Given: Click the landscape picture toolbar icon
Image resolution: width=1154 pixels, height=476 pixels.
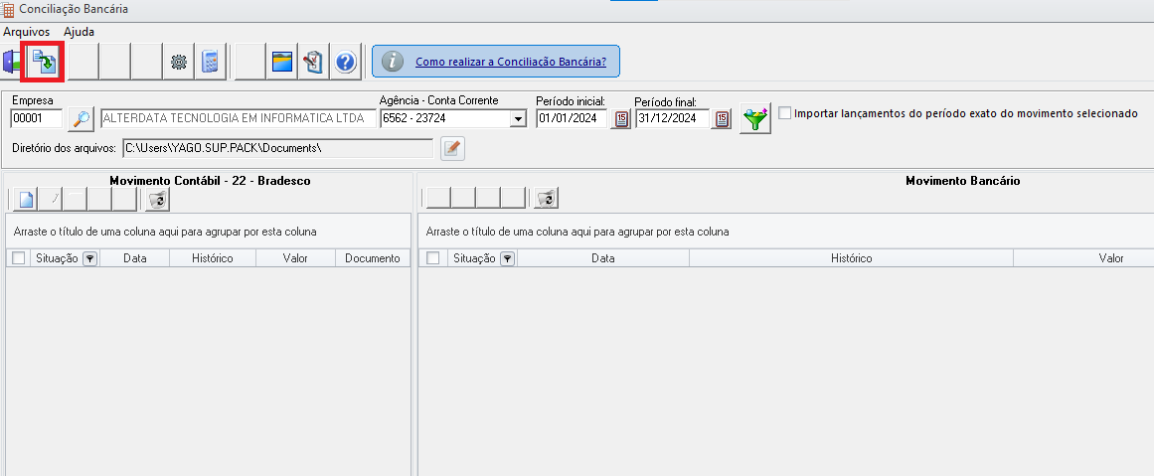Looking at the screenshot, I should coord(282,62).
